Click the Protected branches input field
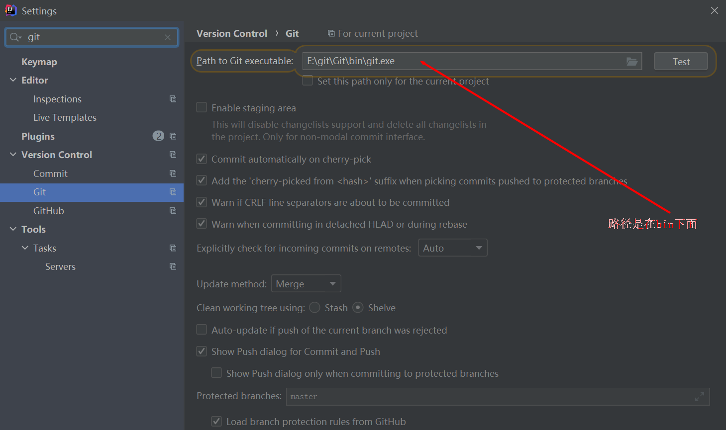 click(x=498, y=397)
